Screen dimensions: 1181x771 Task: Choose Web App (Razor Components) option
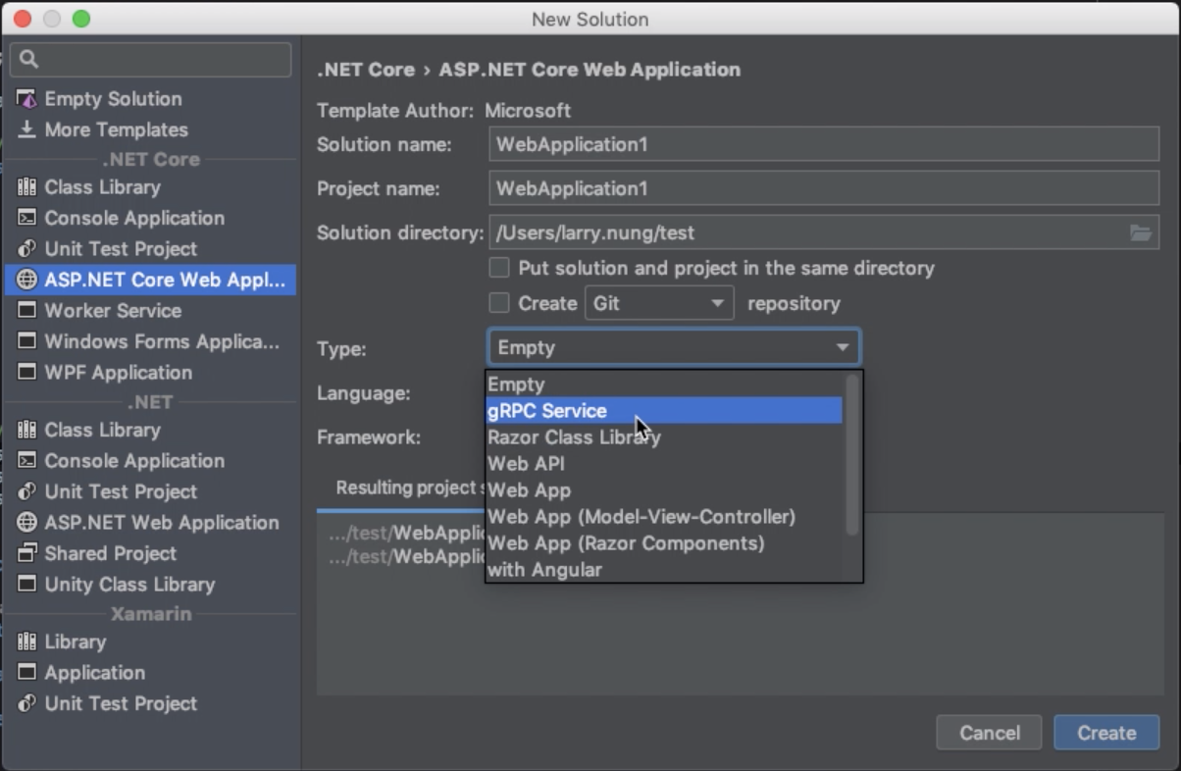[x=664, y=543]
